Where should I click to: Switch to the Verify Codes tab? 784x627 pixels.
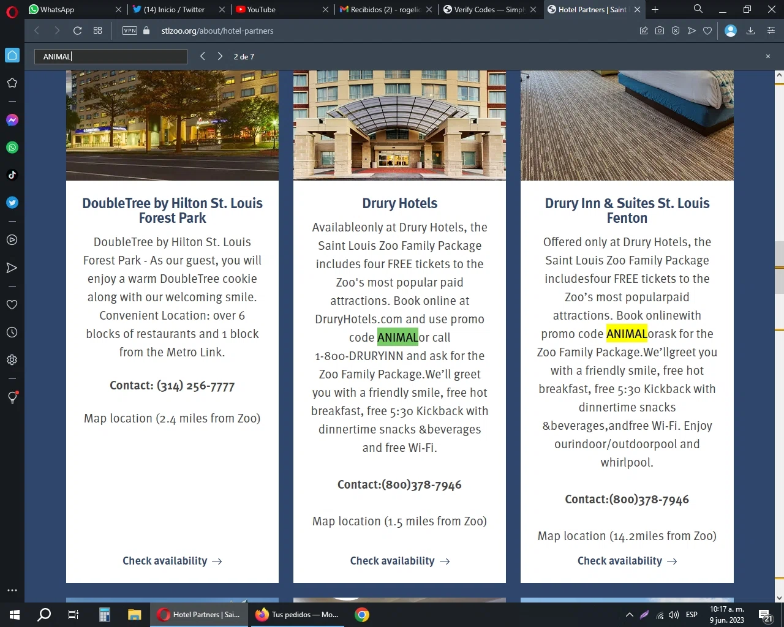tap(489, 9)
